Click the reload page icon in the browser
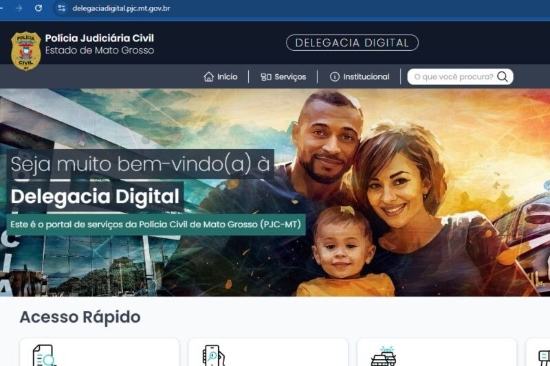 (38, 8)
